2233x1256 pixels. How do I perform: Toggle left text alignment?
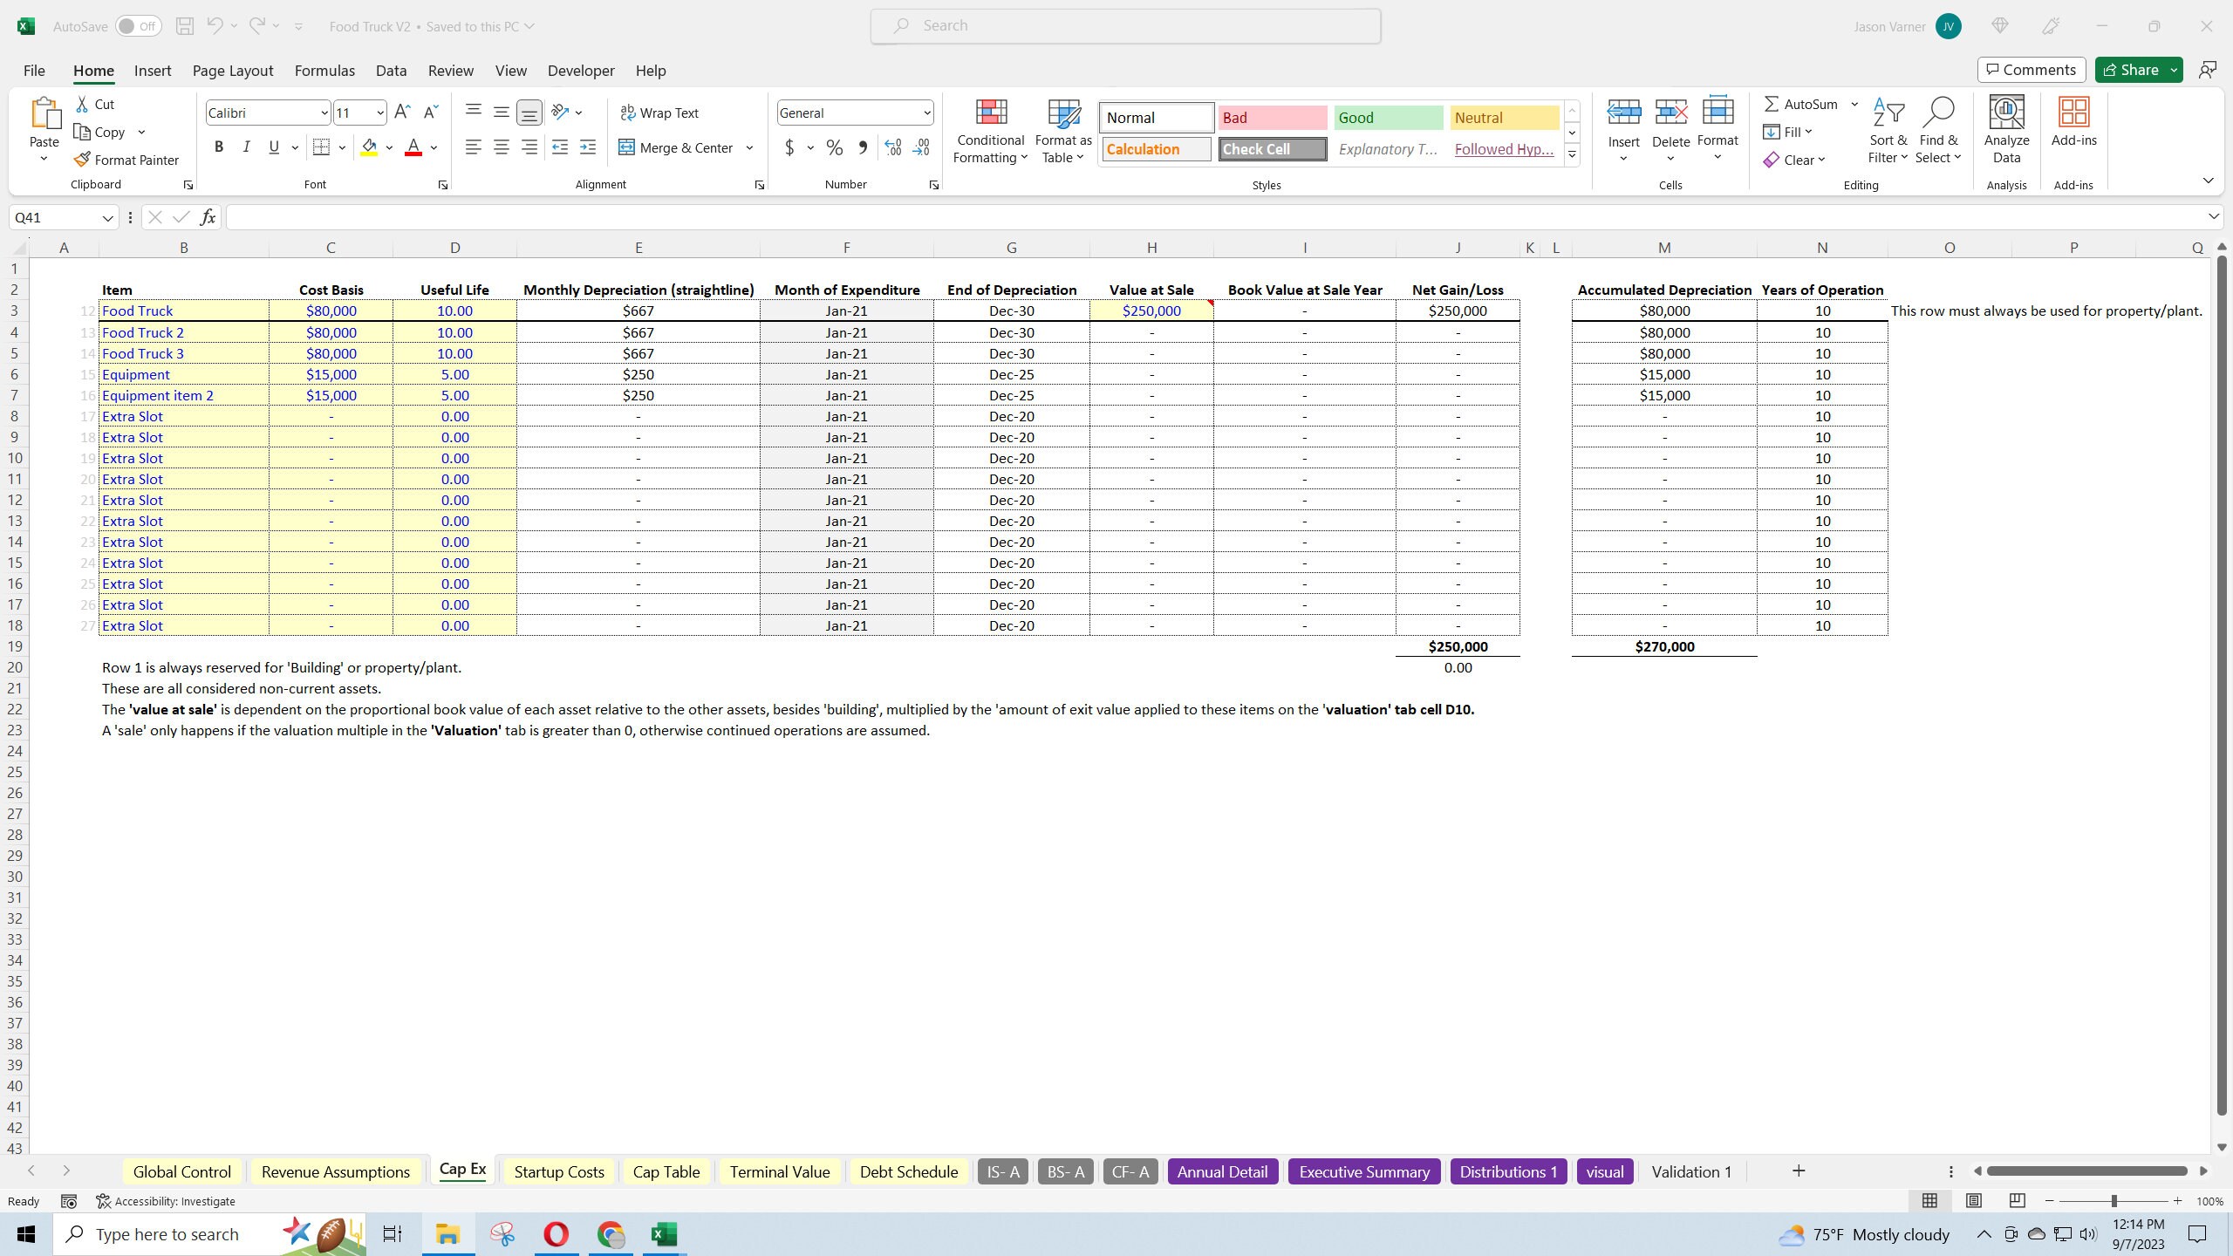click(474, 147)
